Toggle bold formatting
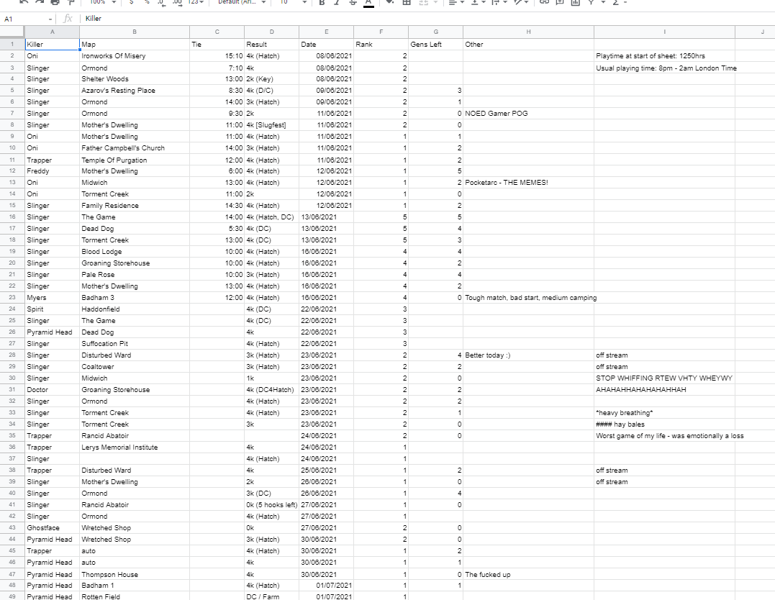 322,2
